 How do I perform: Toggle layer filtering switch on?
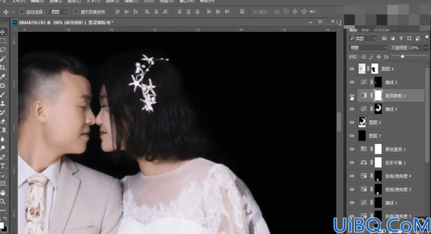427,38
